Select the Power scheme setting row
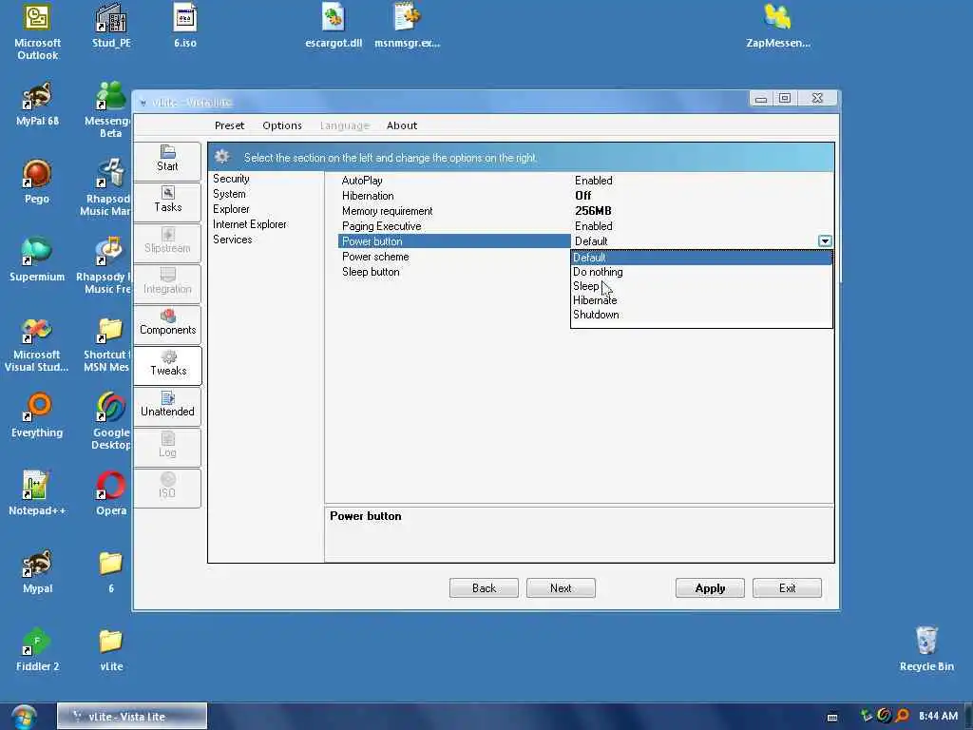The height and width of the screenshot is (730, 973). (x=453, y=257)
